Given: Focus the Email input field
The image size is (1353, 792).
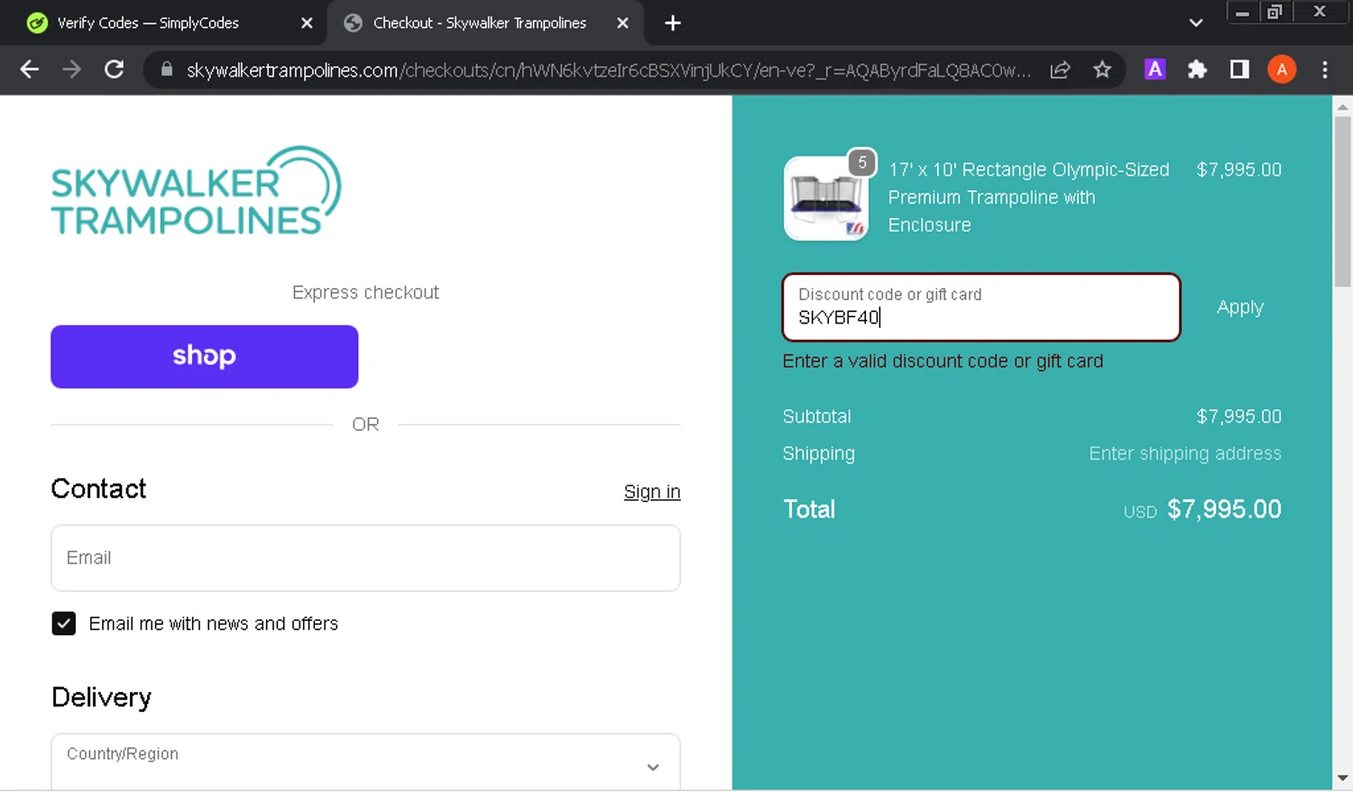Looking at the screenshot, I should click(365, 559).
